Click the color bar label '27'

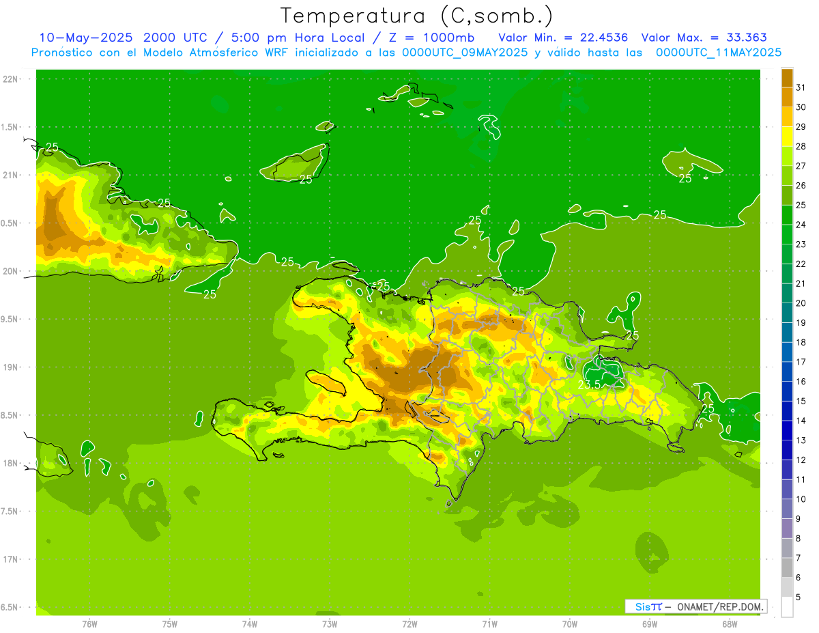pos(801,166)
